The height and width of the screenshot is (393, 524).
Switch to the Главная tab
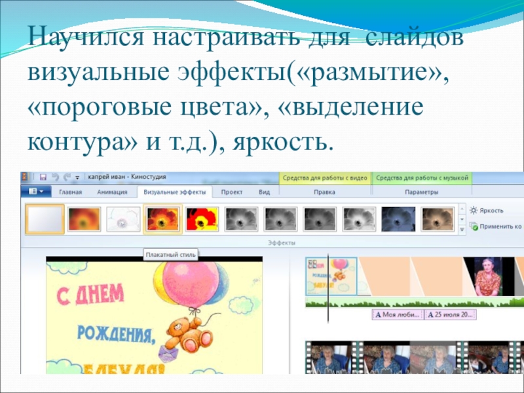pos(70,192)
